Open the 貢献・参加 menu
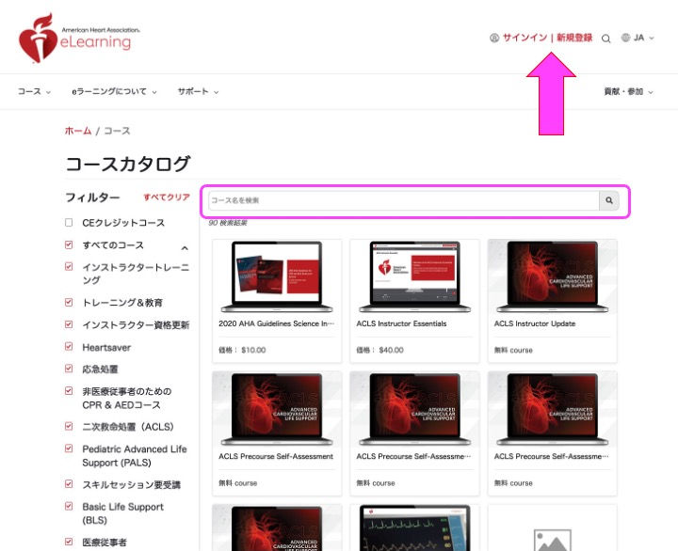 pos(628,91)
